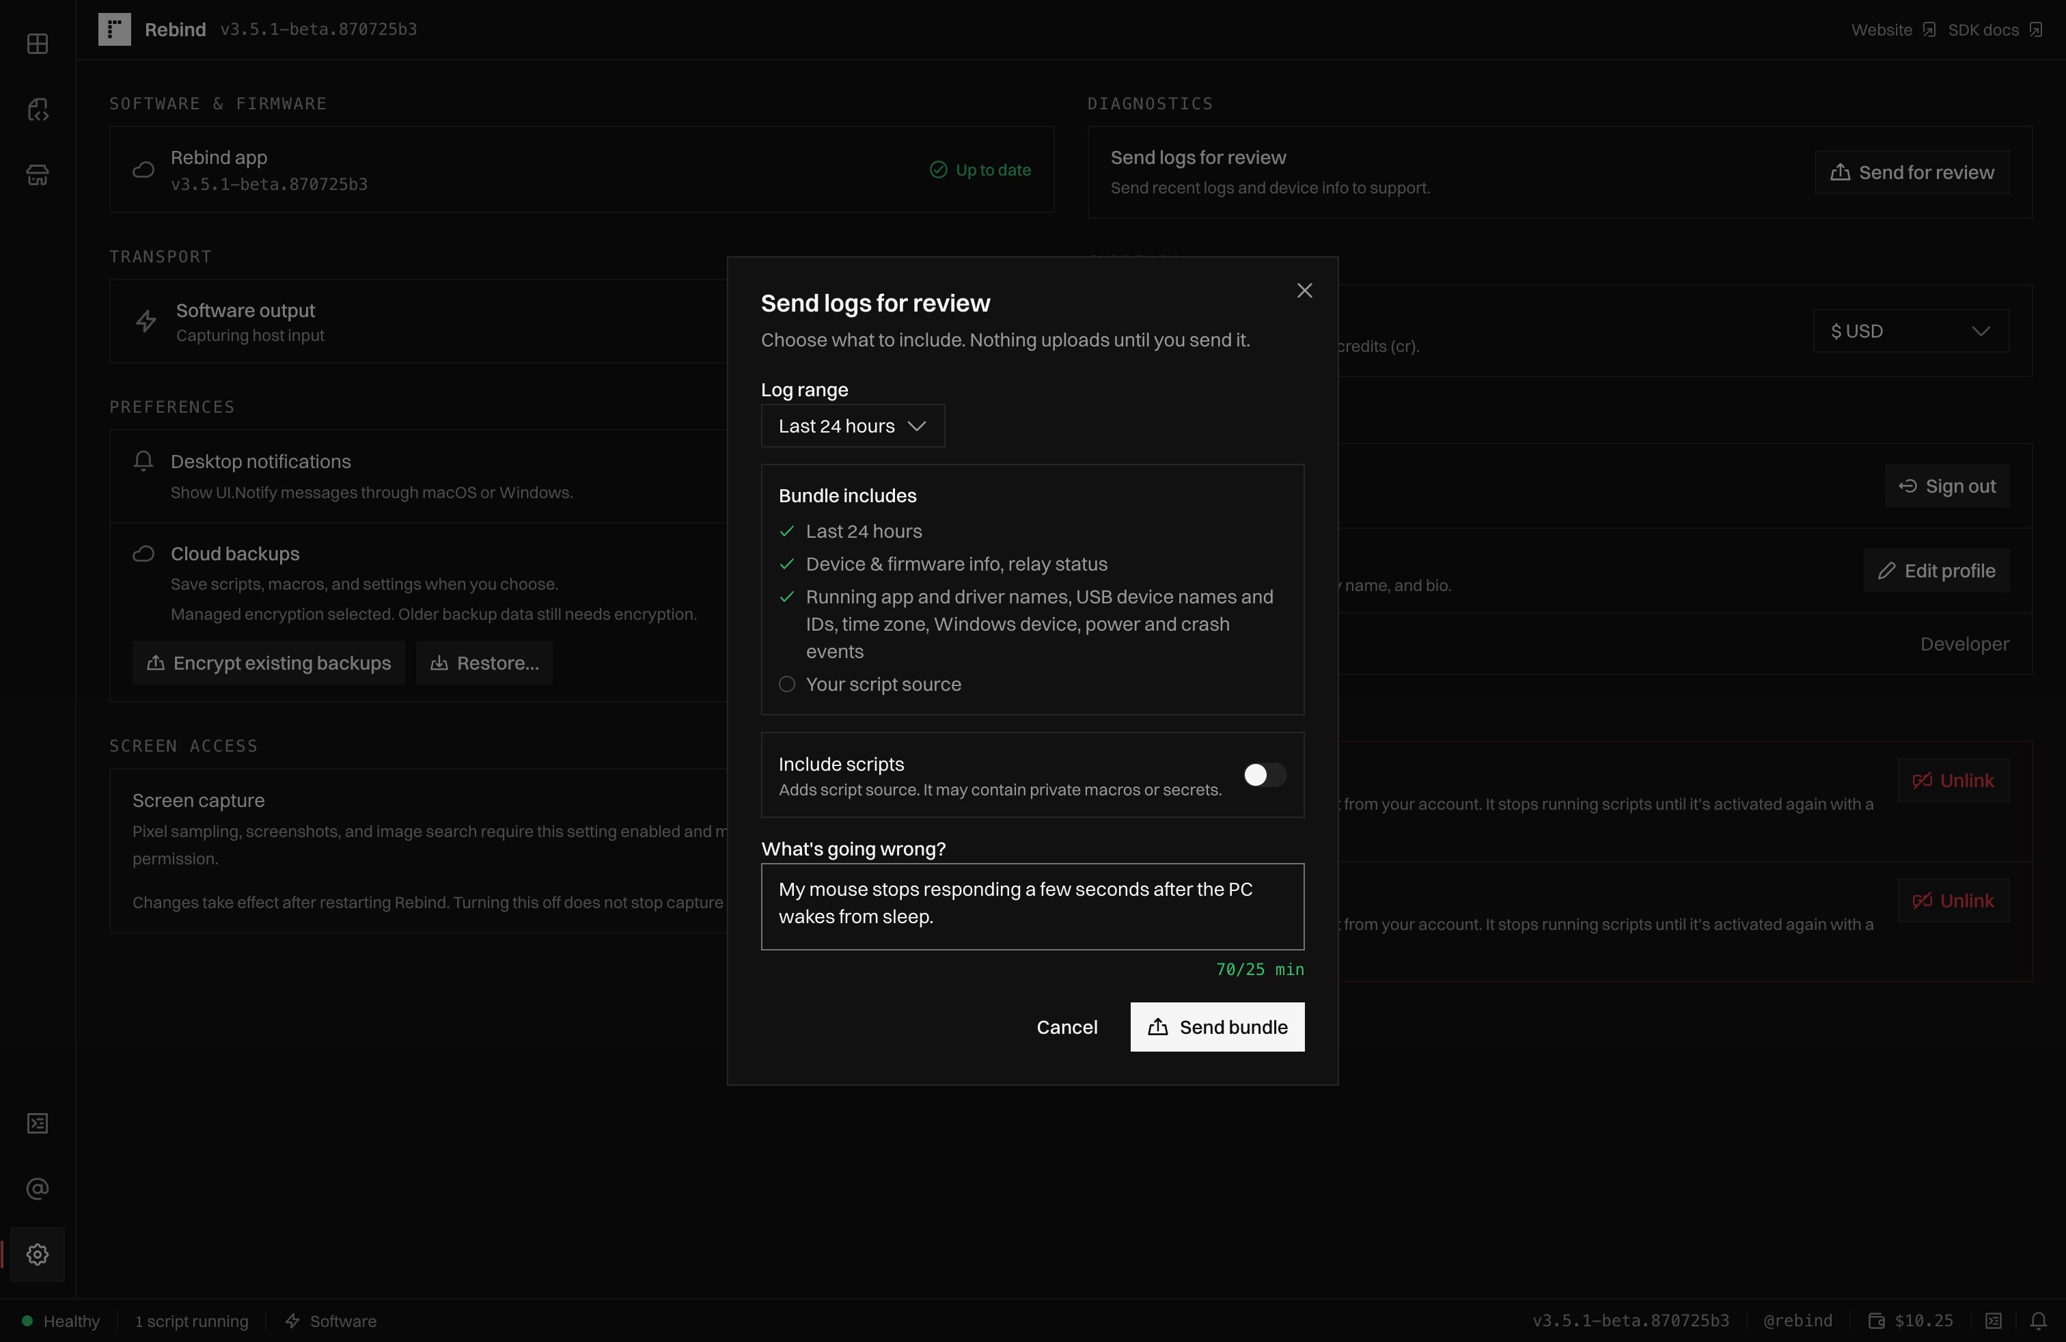
Task: Click the Send for review button
Action: (x=1912, y=172)
